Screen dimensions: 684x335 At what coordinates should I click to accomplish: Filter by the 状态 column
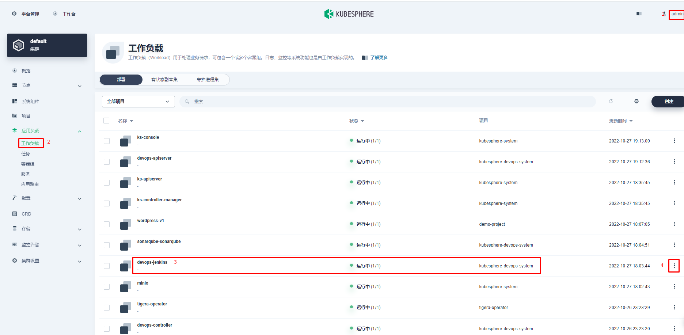(357, 121)
